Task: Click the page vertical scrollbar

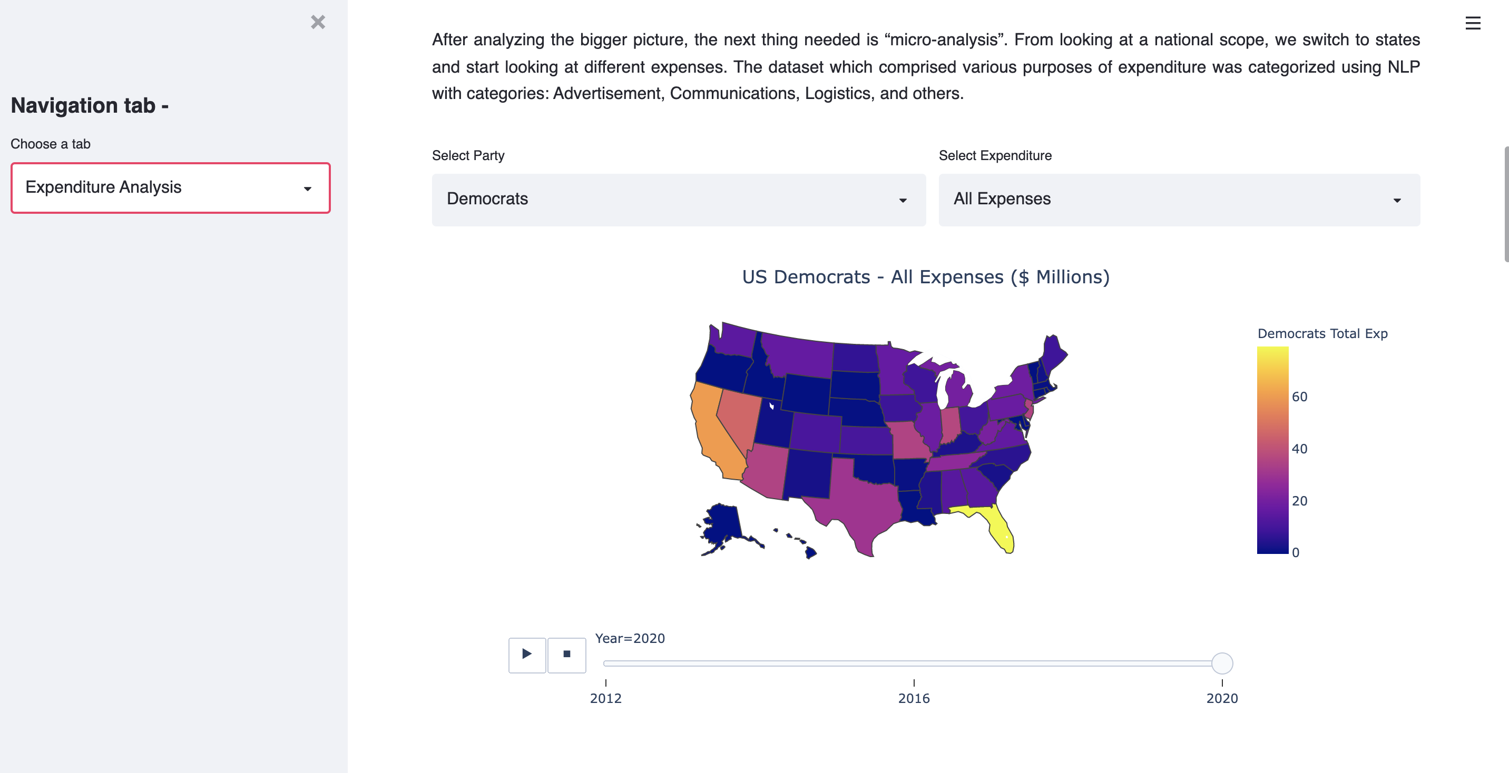Action: [1505, 204]
